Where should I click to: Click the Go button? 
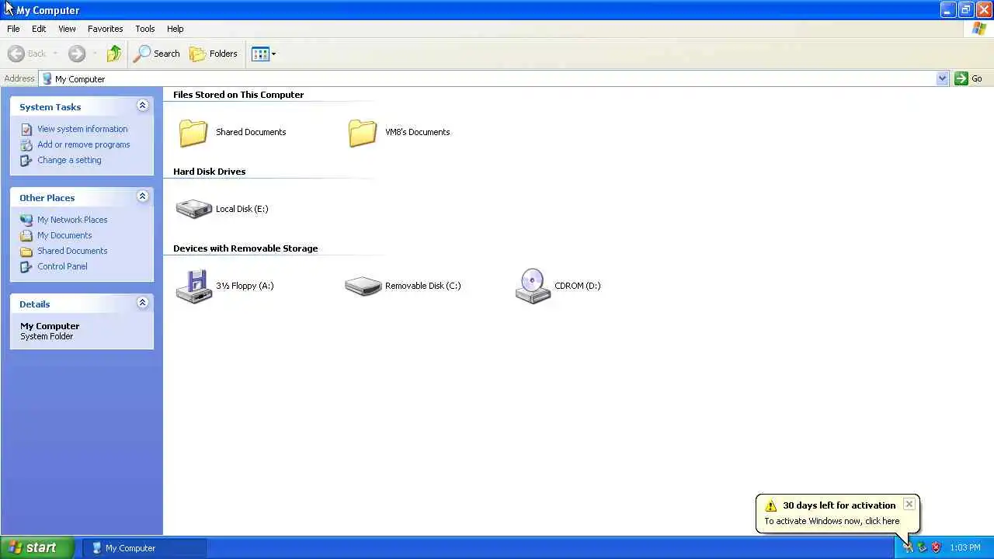(968, 78)
